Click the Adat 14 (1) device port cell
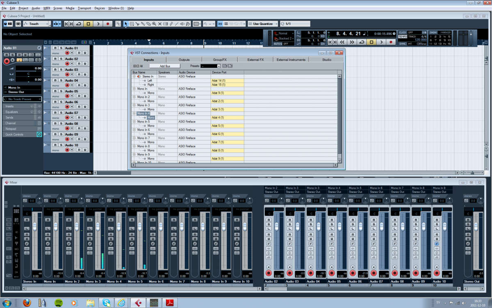 [x=228, y=81]
